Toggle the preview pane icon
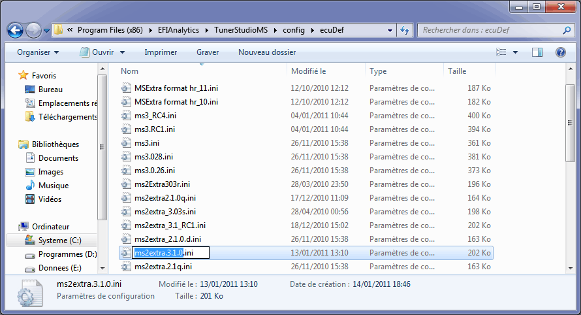 (x=537, y=52)
